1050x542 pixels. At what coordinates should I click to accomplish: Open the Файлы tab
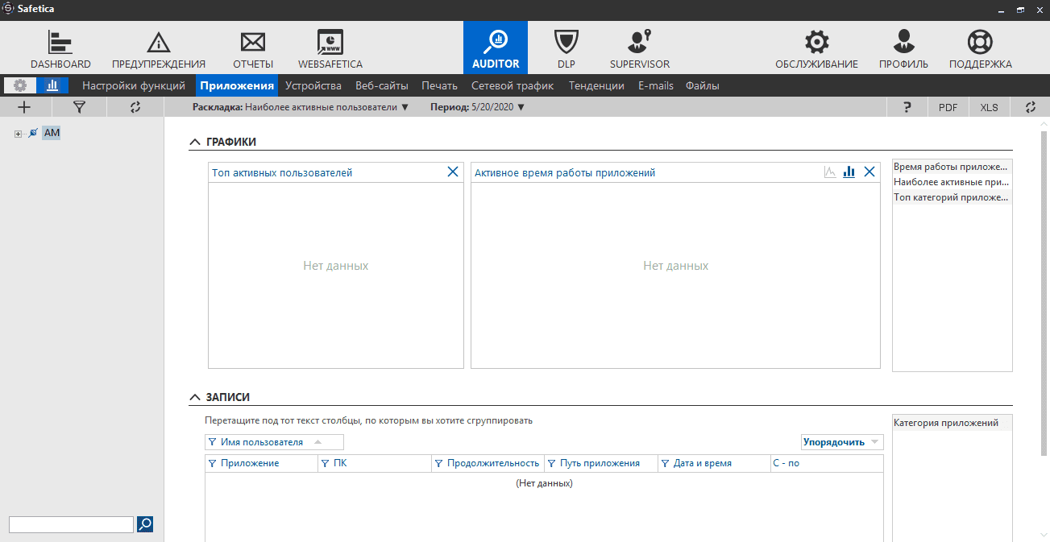[x=703, y=85]
